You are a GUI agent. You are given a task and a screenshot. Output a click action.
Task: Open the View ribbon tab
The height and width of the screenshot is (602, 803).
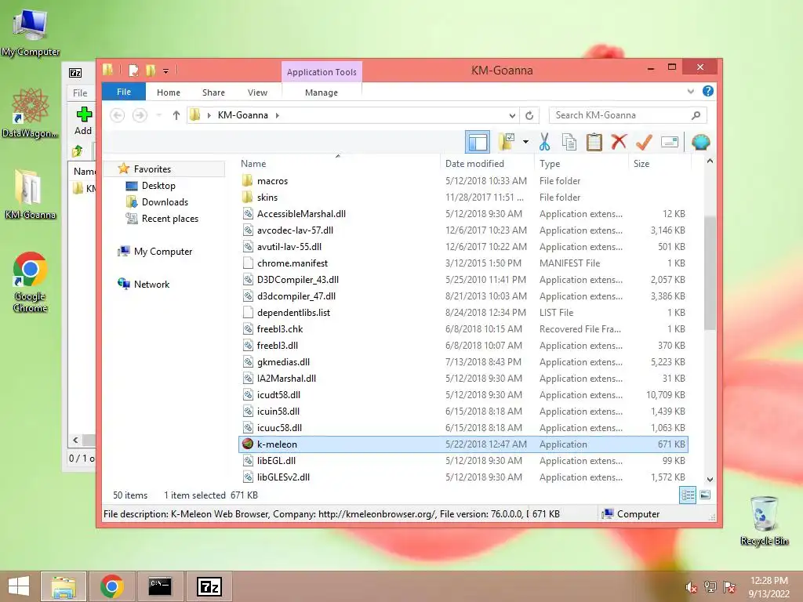point(257,92)
